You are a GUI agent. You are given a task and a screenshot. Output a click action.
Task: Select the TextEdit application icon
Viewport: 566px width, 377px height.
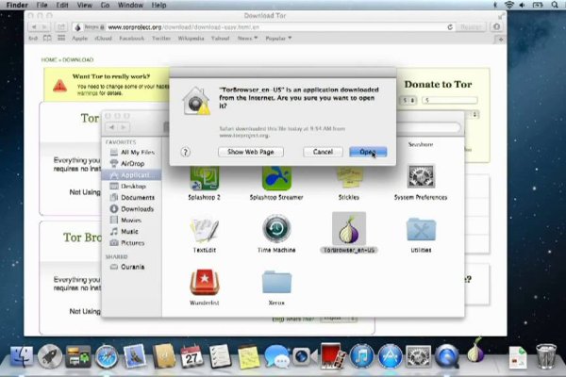click(205, 229)
